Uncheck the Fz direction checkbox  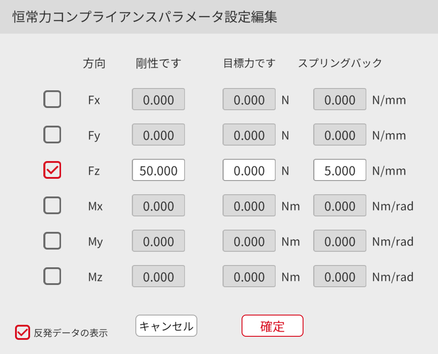(52, 170)
